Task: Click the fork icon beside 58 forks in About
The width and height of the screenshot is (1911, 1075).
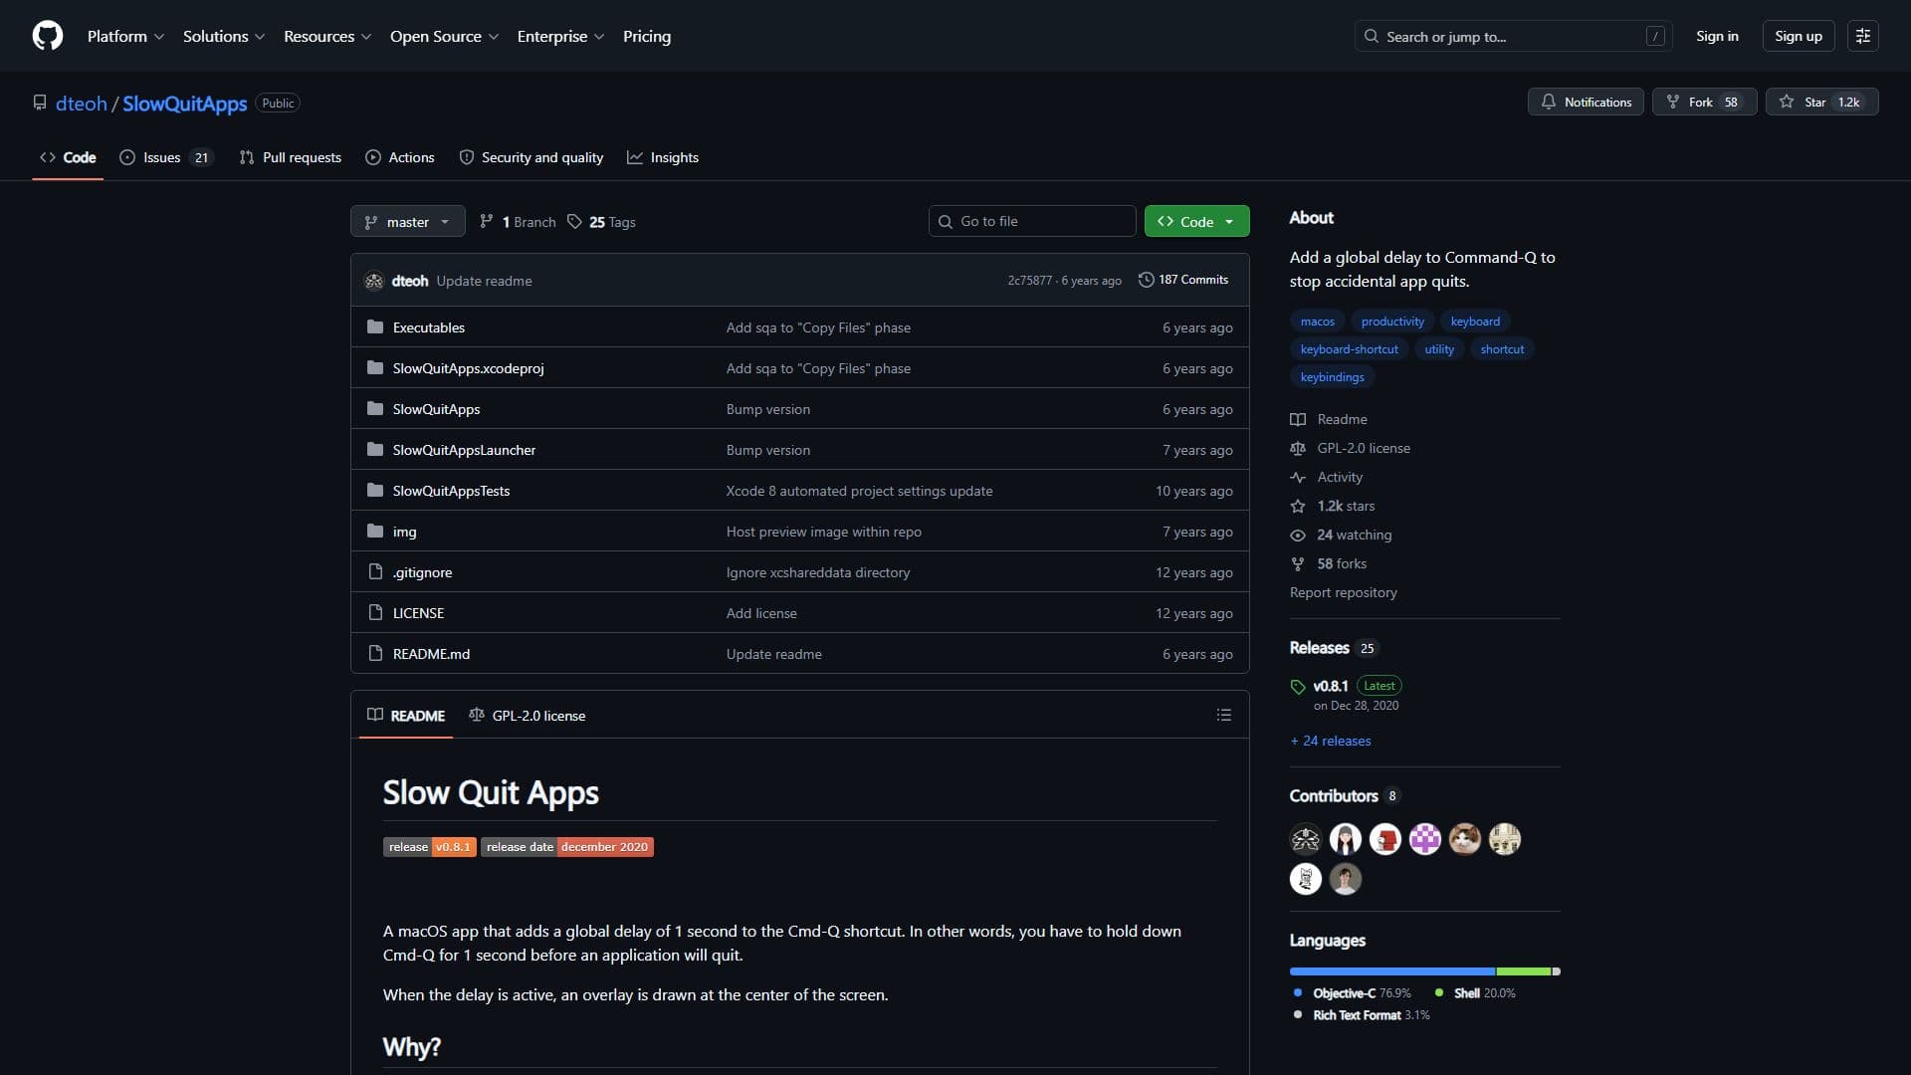Action: coord(1298,563)
